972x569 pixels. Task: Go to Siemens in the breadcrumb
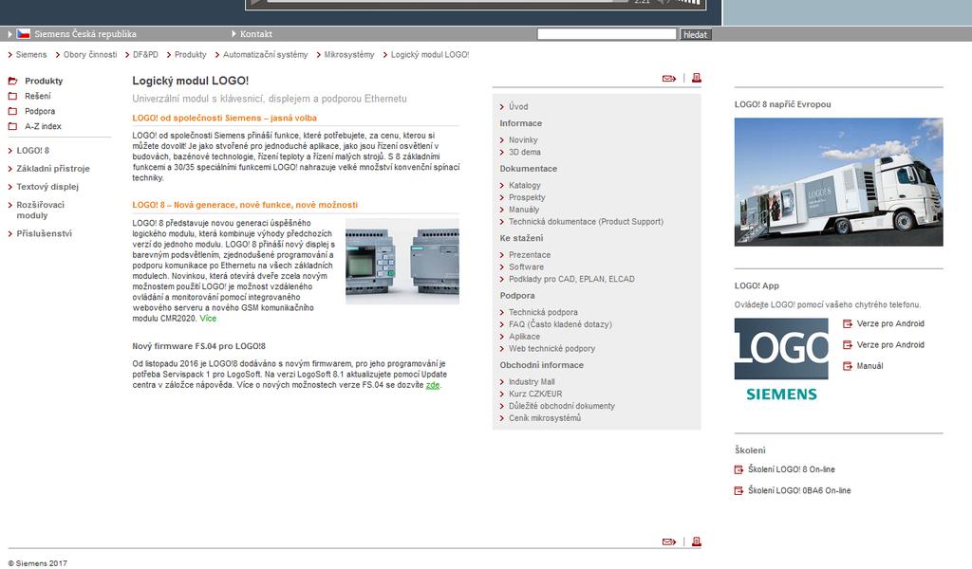[x=31, y=54]
